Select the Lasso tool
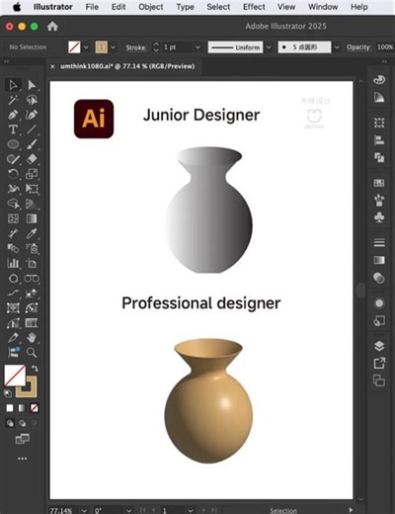The width and height of the screenshot is (395, 514). 32,100
